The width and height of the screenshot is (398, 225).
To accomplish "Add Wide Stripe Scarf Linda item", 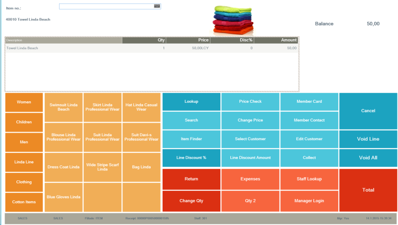I will 102,167.
